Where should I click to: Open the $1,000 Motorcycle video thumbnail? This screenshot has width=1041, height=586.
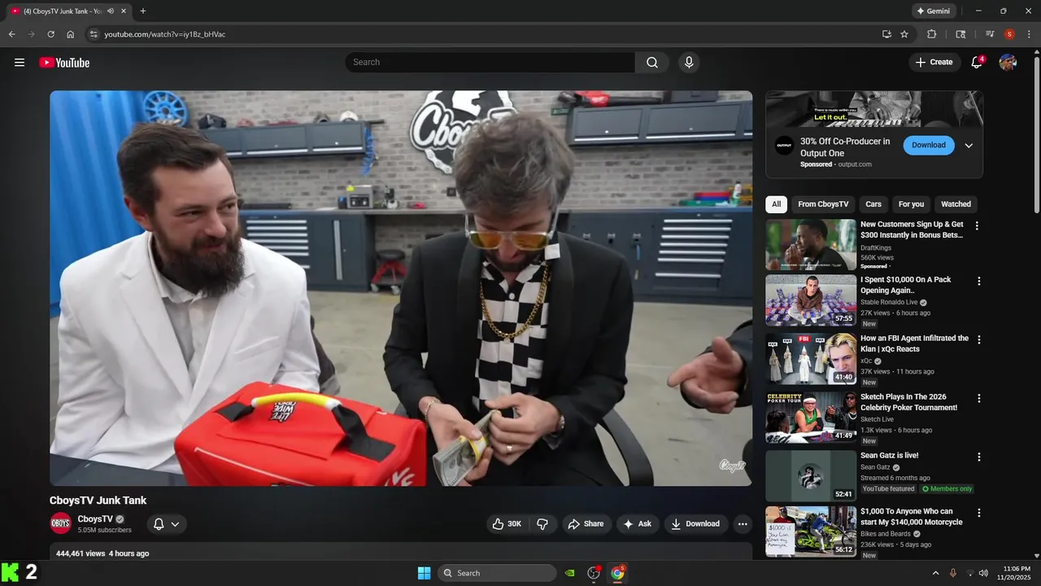point(811,531)
